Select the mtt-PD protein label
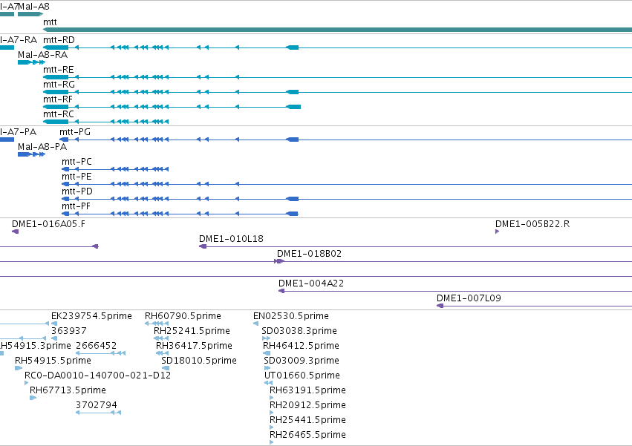The width and height of the screenshot is (632, 446). click(77, 191)
